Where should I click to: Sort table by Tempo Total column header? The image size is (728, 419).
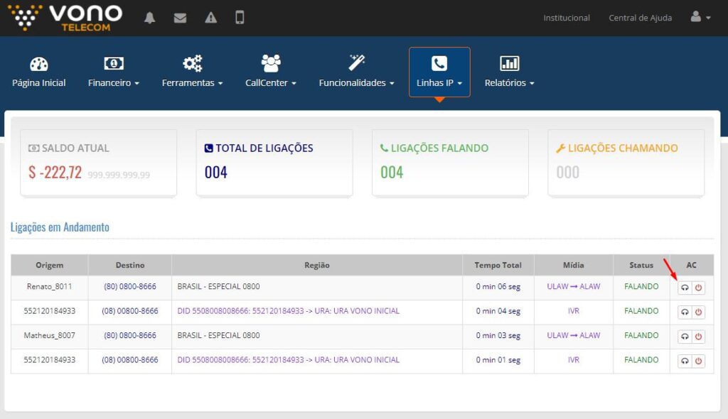coord(498,265)
